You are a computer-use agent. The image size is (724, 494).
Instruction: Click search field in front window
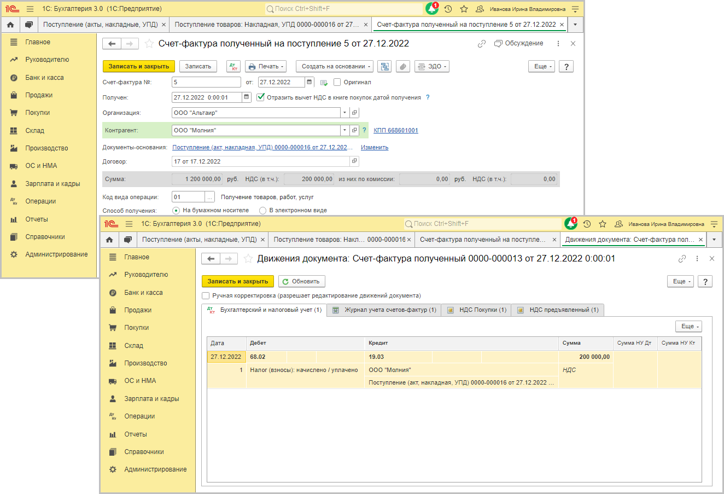pyautogui.click(x=482, y=224)
